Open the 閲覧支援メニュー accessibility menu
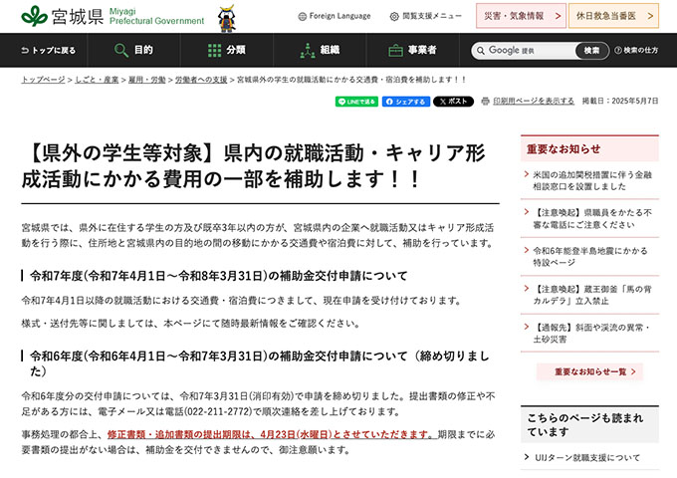Viewport: 677px width, 478px height. [426, 16]
